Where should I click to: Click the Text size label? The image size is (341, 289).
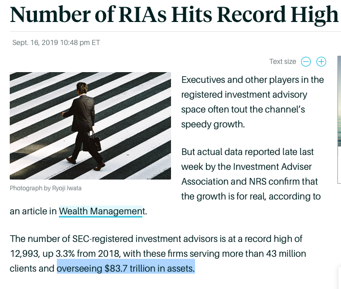[283, 61]
